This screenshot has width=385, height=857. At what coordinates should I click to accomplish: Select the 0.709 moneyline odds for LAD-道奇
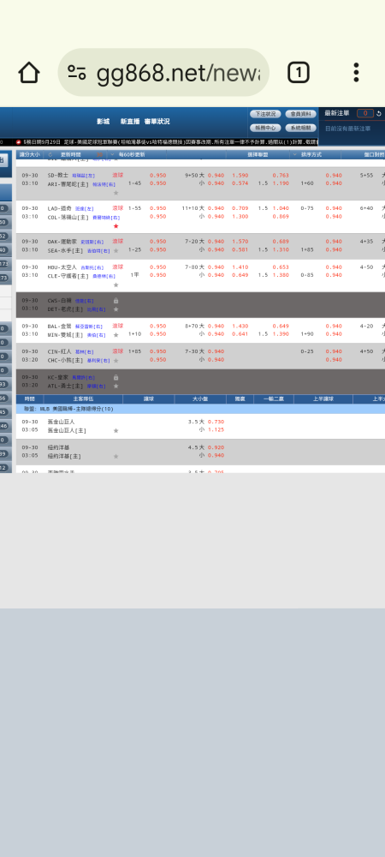[x=240, y=208]
